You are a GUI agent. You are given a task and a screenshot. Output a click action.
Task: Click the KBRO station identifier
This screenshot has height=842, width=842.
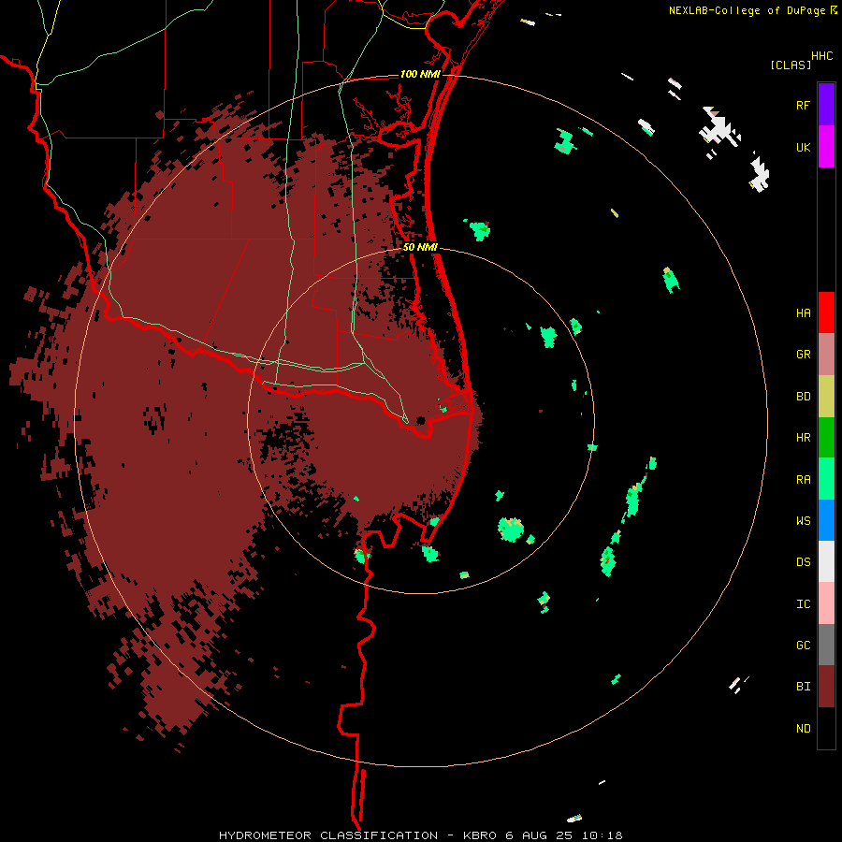[480, 835]
